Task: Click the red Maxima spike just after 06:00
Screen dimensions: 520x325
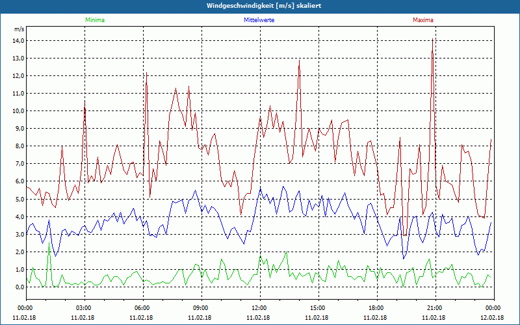Action: click(146, 73)
